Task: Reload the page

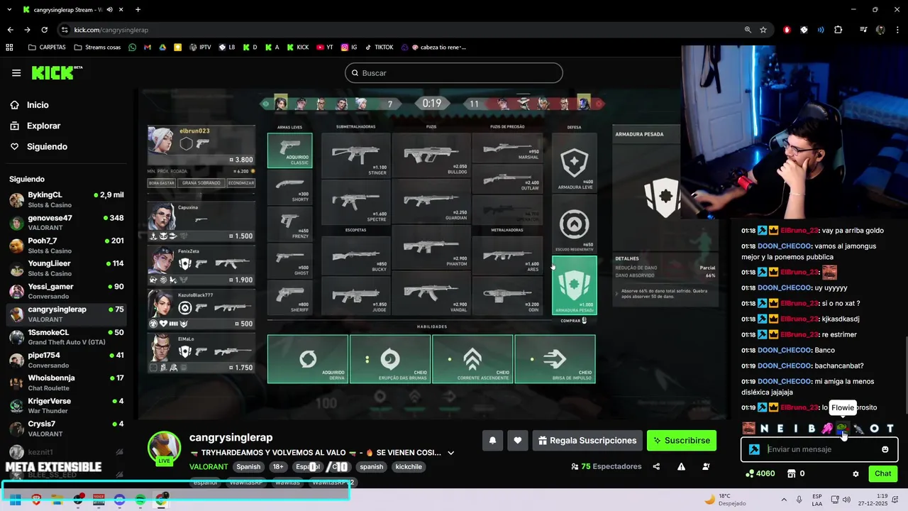Action: click(x=45, y=30)
